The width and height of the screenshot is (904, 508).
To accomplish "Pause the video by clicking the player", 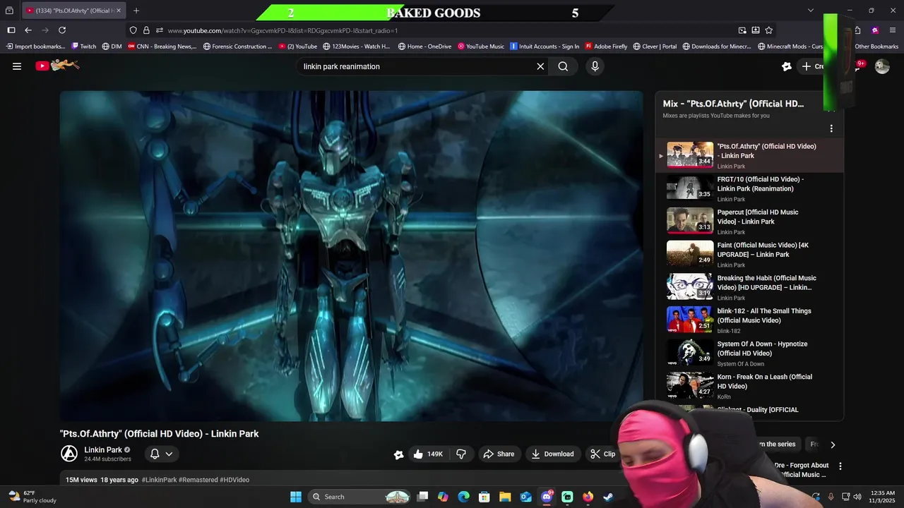I will [x=351, y=256].
